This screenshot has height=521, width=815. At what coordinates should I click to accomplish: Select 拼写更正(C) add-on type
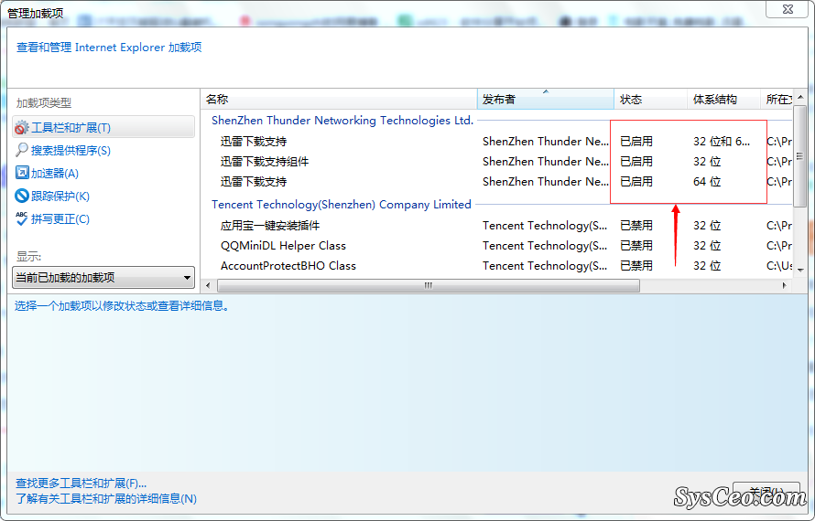(x=60, y=219)
